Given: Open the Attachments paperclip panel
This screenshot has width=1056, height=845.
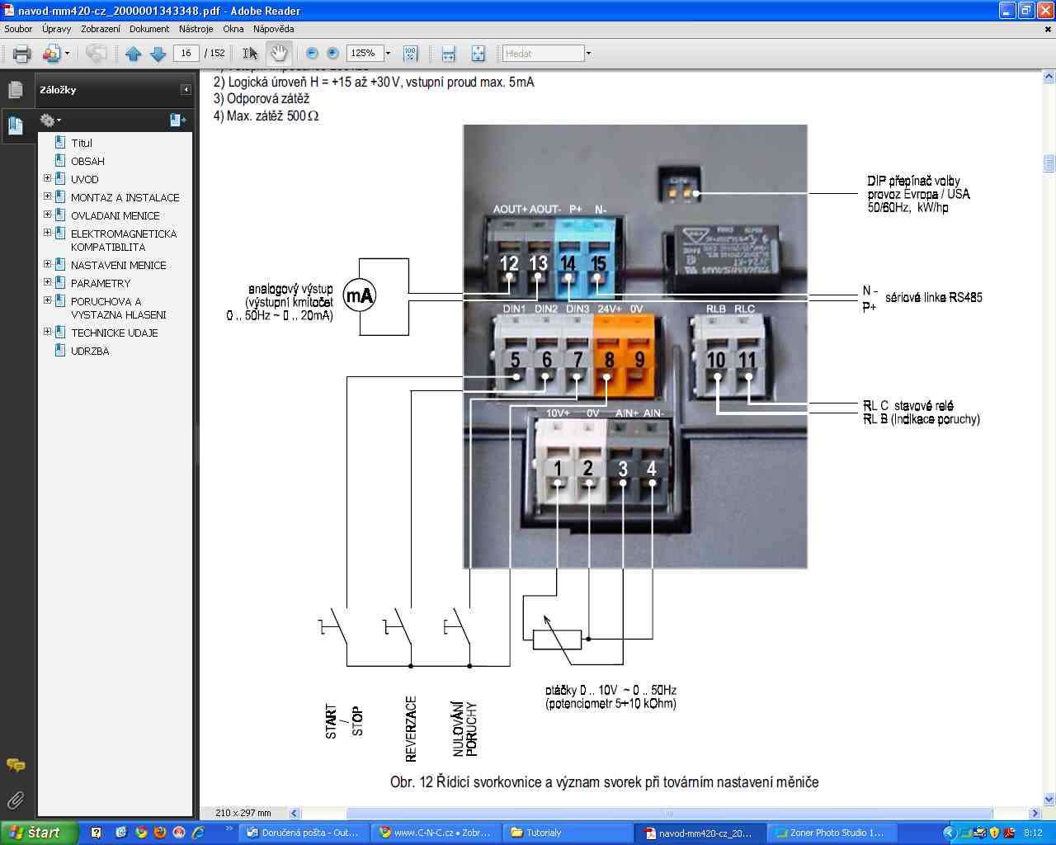Looking at the screenshot, I should point(16,800).
